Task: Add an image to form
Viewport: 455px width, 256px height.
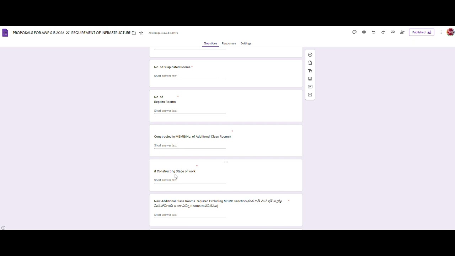Action: click(310, 79)
